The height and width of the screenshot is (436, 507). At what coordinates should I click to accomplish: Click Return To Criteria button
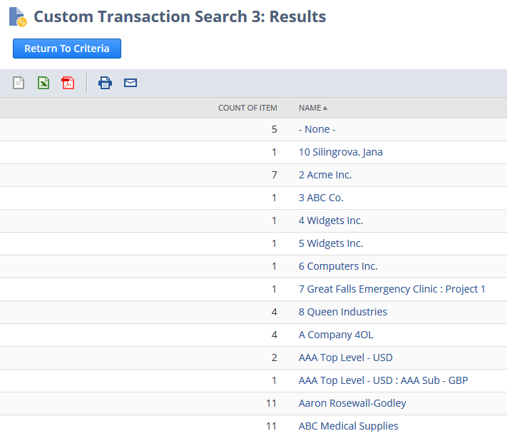(x=67, y=49)
